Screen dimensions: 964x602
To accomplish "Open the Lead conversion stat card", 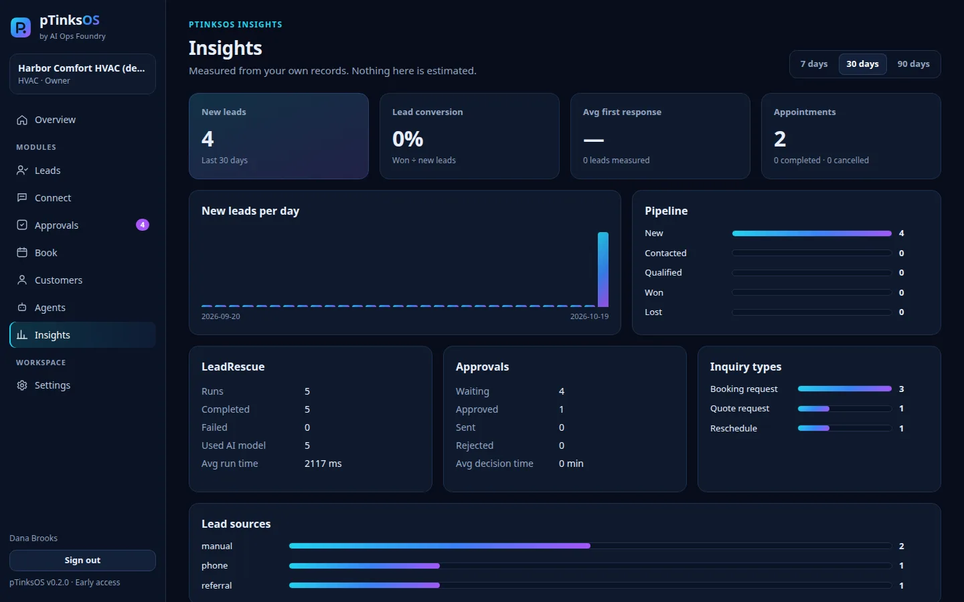I will click(x=469, y=136).
